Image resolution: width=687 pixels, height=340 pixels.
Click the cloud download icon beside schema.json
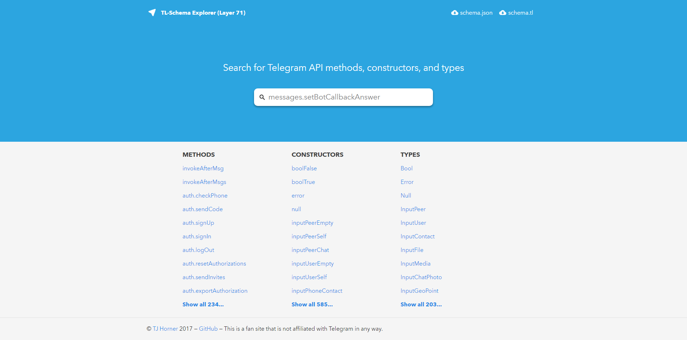pos(455,13)
